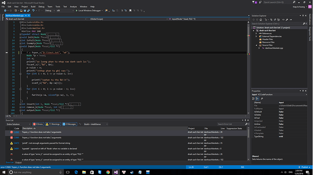Toggle the 11 Warnings filter button
This screenshot has height=175, width=314.
click(53, 124)
